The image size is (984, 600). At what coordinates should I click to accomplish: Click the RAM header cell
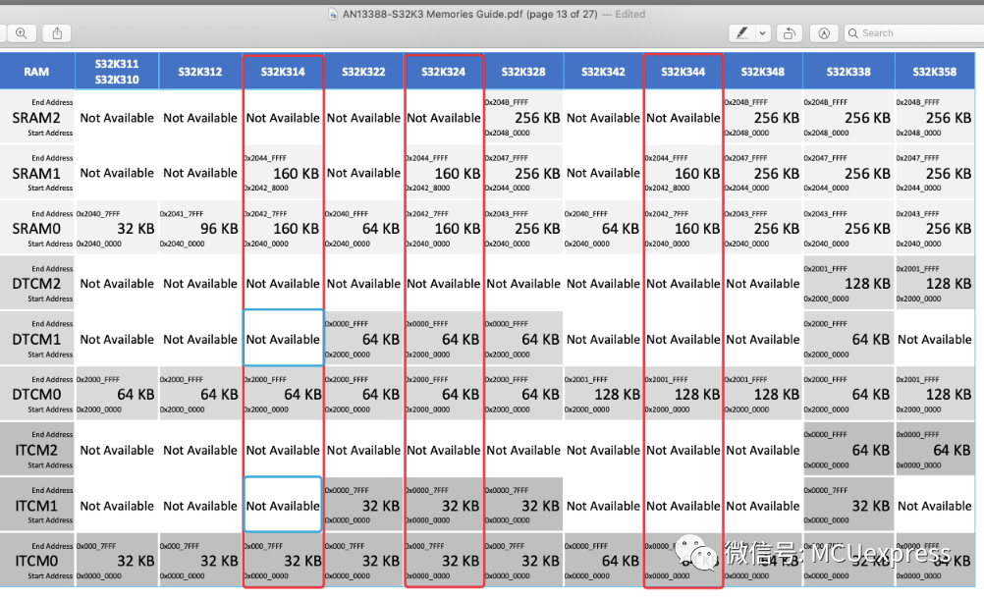click(36, 72)
